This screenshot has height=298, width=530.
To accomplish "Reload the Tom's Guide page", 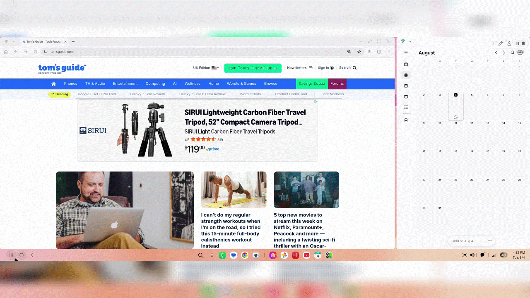I will [36, 52].
